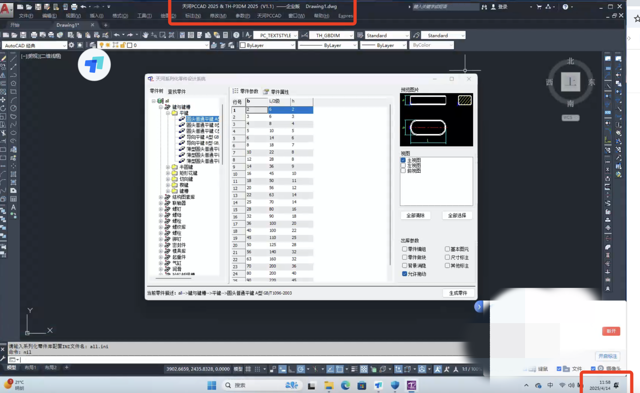The height and width of the screenshot is (393, 640).
Task: Open the AutoCAD 经典 workspace dropdown
Action: (x=35, y=45)
